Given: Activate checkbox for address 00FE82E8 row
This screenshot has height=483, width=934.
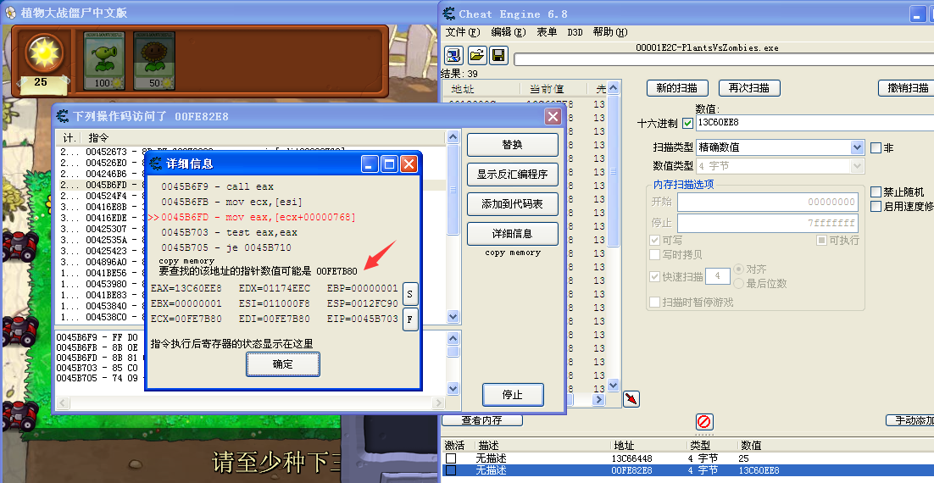Looking at the screenshot, I should 452,470.
